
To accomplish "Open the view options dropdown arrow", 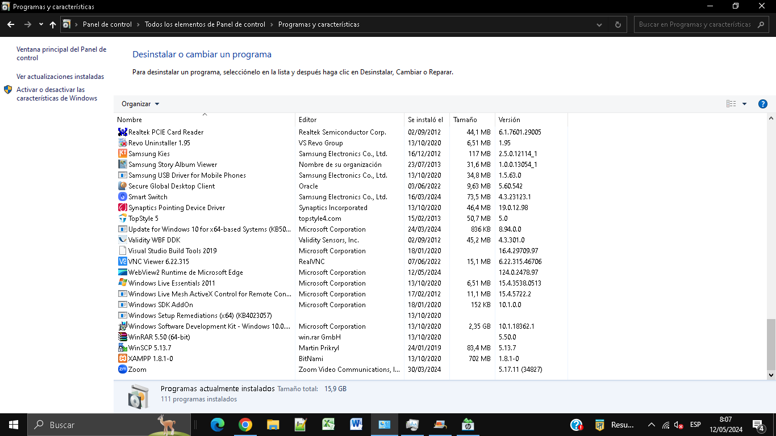I will pos(744,104).
